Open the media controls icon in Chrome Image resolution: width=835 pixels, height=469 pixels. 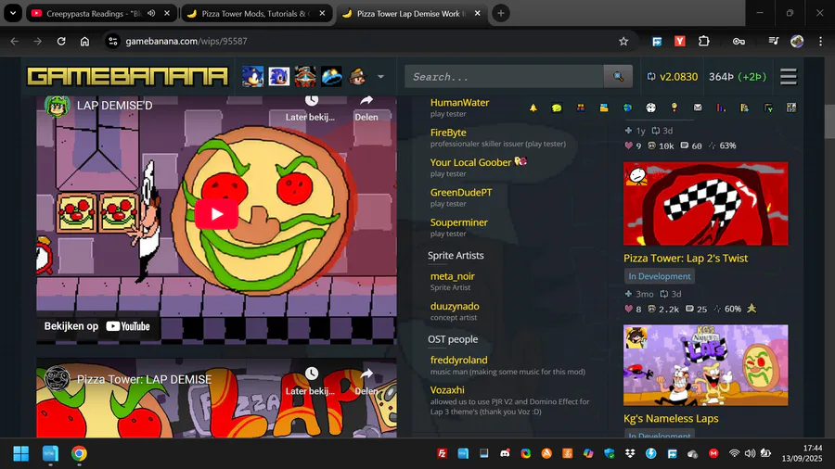coord(773,41)
